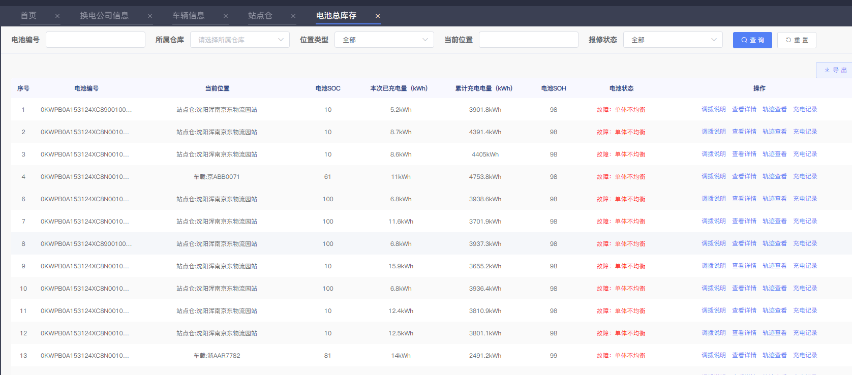Open 查看详情 for row 13

tap(744, 355)
